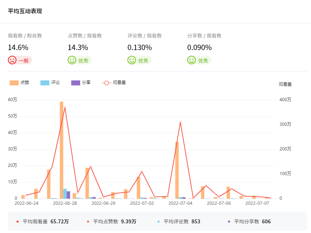Click the orange dot beside 平均点赞数
Screen dimensions: 311x233
(88, 222)
